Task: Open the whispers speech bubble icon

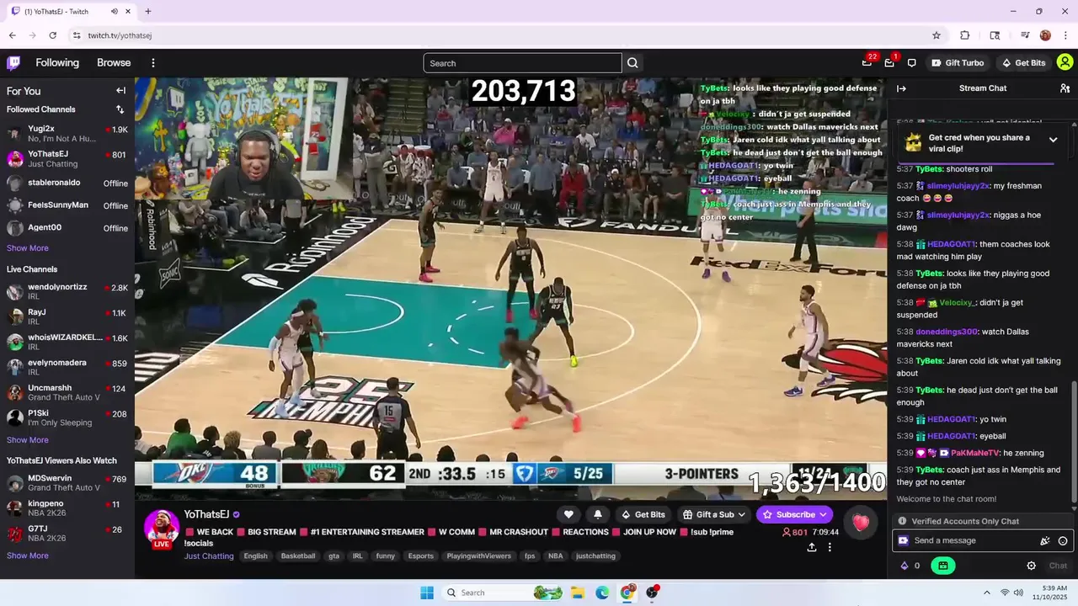Action: coord(911,63)
